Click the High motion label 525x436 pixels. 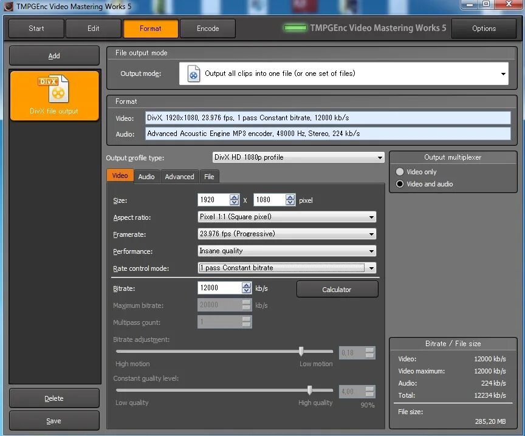click(132, 364)
